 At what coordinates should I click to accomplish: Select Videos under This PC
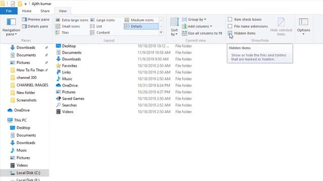point(22,165)
